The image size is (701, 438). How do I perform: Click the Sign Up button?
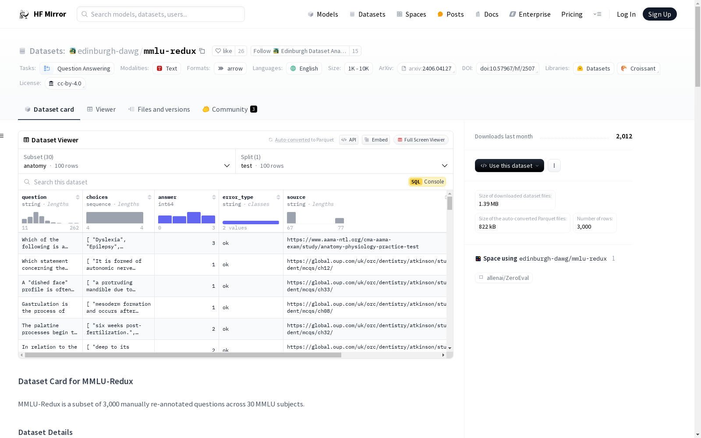click(x=659, y=14)
